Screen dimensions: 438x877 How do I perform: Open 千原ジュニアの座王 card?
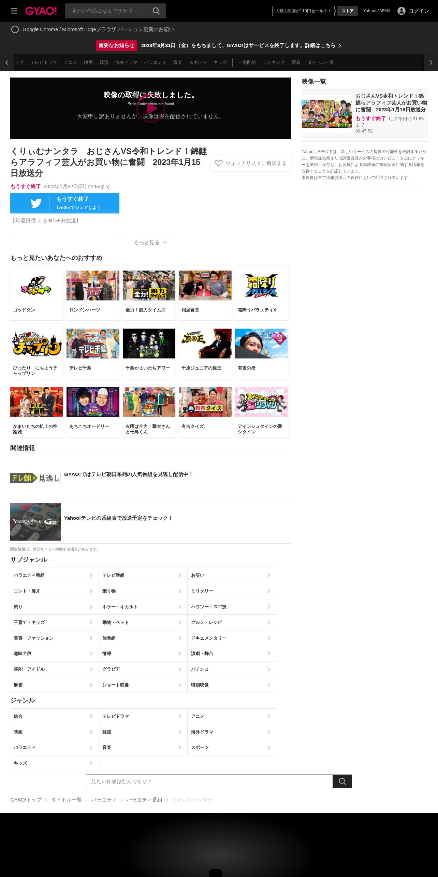coord(205,351)
